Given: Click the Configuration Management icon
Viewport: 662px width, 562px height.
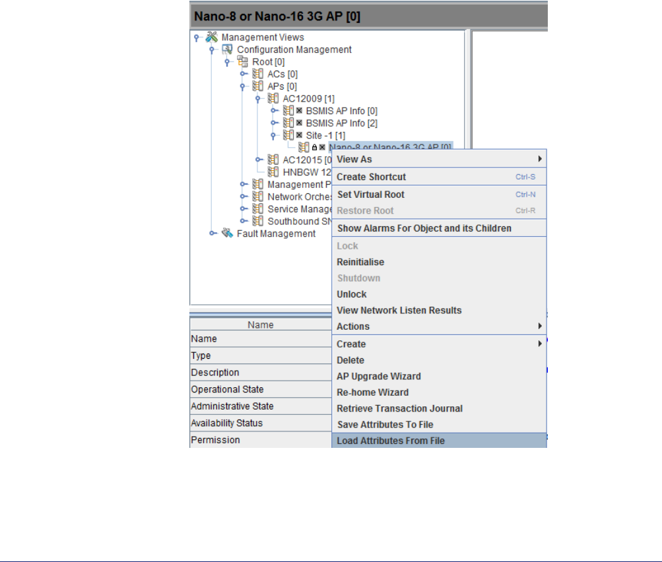Looking at the screenshot, I should 227,49.
